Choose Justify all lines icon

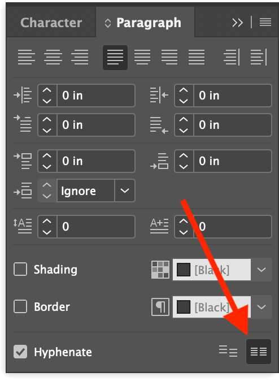[197, 57]
